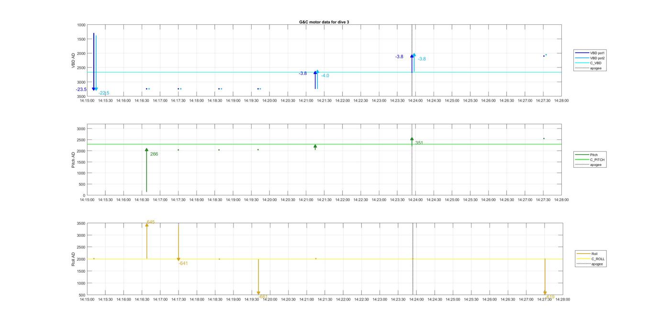Image resolution: width=670 pixels, height=331 pixels.
Task: Click the title "G&C motor data for dive 3"
Action: [324, 22]
